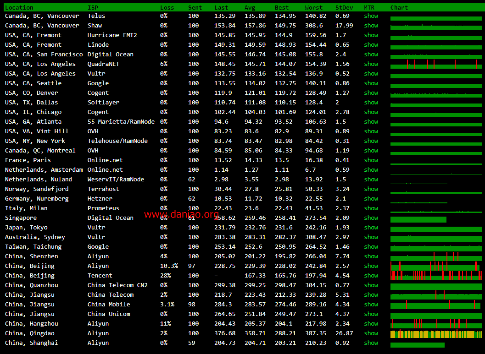Click the Chart column header
Screen dimensions: 485x354
tap(399, 7)
